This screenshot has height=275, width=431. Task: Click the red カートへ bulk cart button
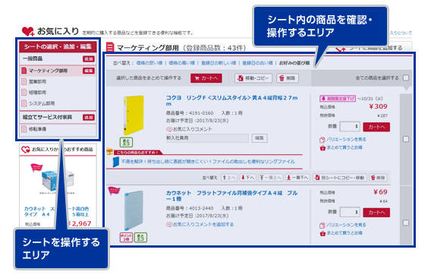[206, 78]
